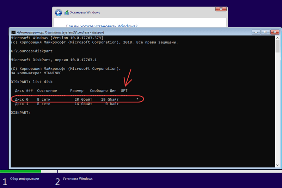Click the 'DISKPART> list disk' line
This screenshot has height=188, width=282.
[32, 82]
